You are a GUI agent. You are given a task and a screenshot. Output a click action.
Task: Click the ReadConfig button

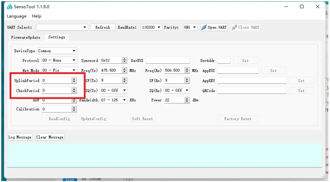(59, 119)
